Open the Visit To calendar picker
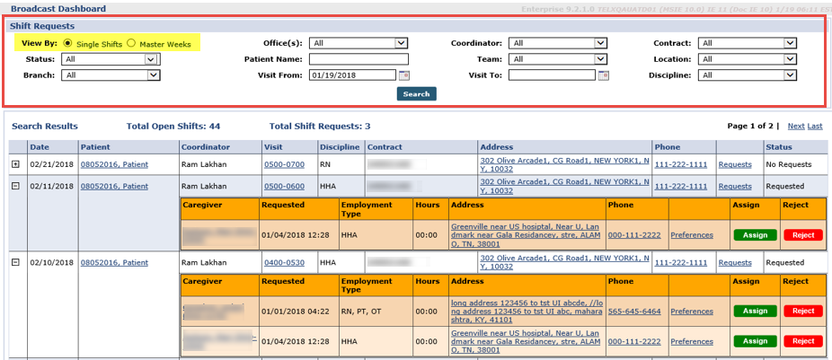 coord(604,75)
